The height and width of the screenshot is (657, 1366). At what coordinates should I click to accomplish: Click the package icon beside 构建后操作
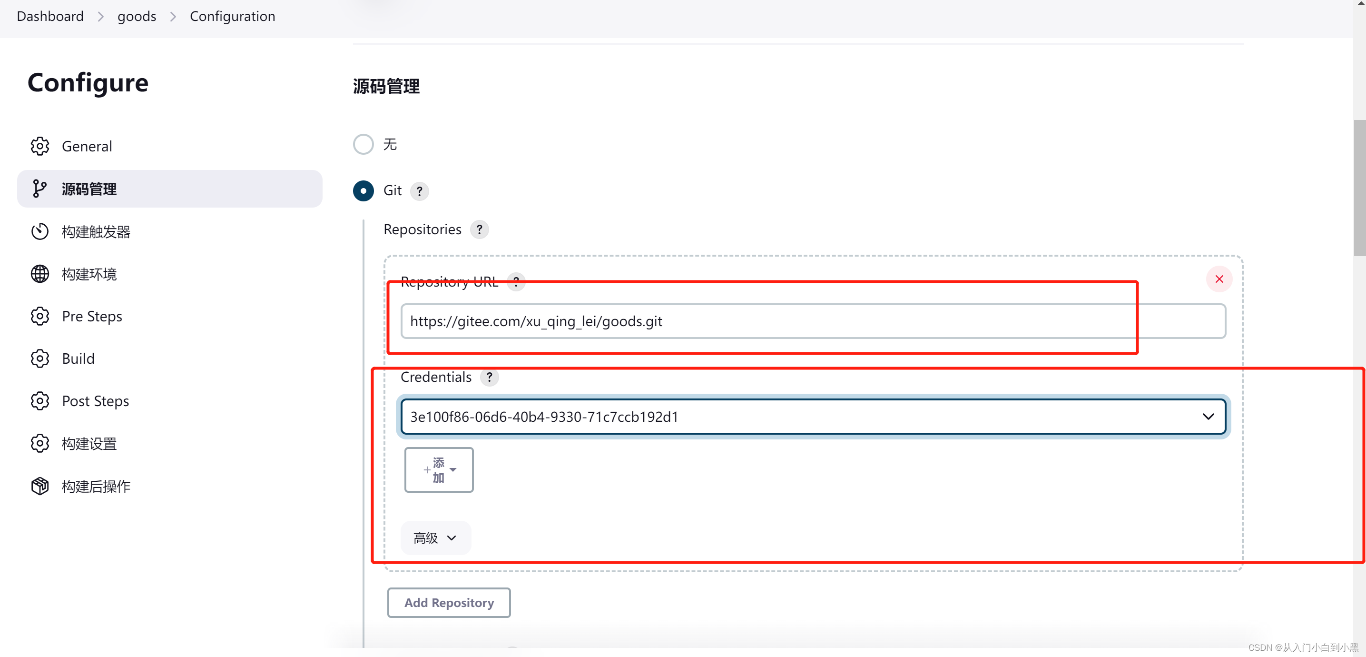click(40, 486)
